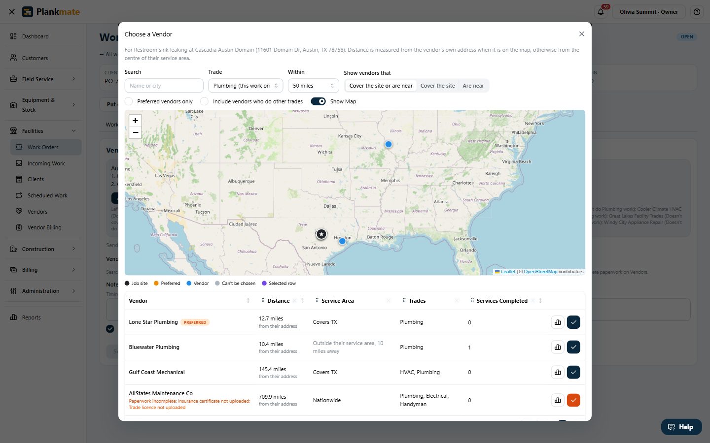Click the vendor Search name or city field
The image size is (710, 443).
164,86
